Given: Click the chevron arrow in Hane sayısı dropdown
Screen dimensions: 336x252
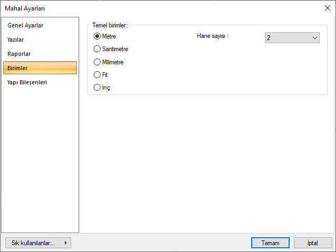Looking at the screenshot, I should point(315,38).
